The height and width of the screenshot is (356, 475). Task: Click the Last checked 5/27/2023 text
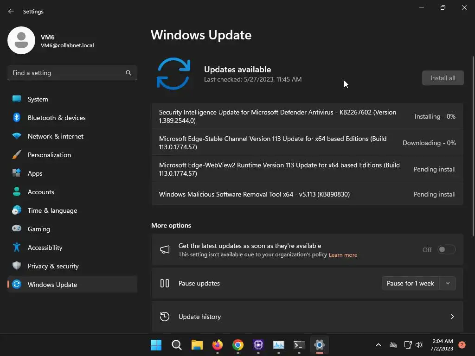[253, 79]
